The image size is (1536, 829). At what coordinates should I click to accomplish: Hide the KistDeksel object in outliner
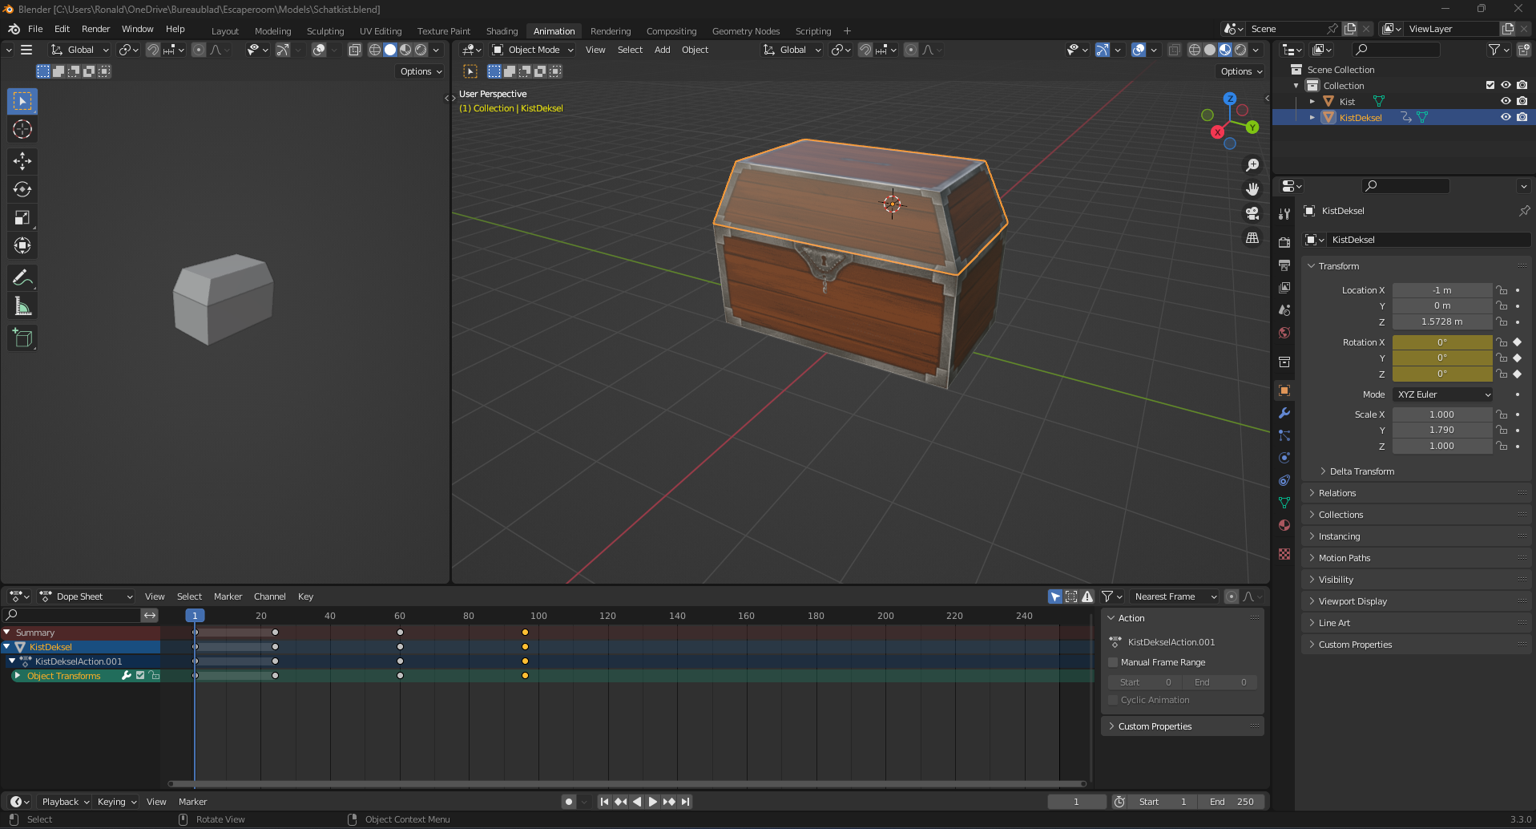[1506, 117]
